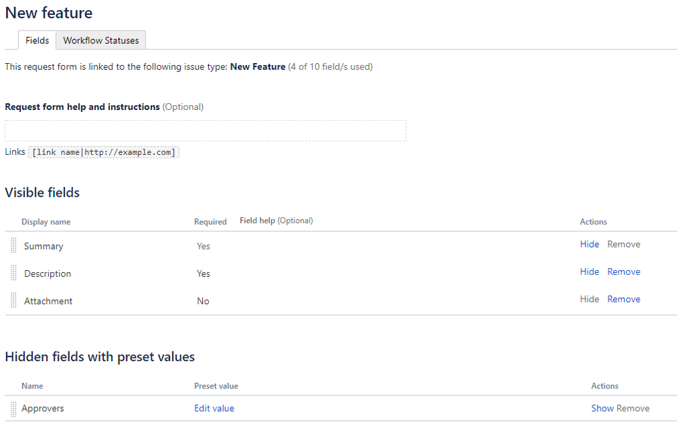The height and width of the screenshot is (431, 677).
Task: Grab the drag handle for Summary row
Action: (x=14, y=246)
